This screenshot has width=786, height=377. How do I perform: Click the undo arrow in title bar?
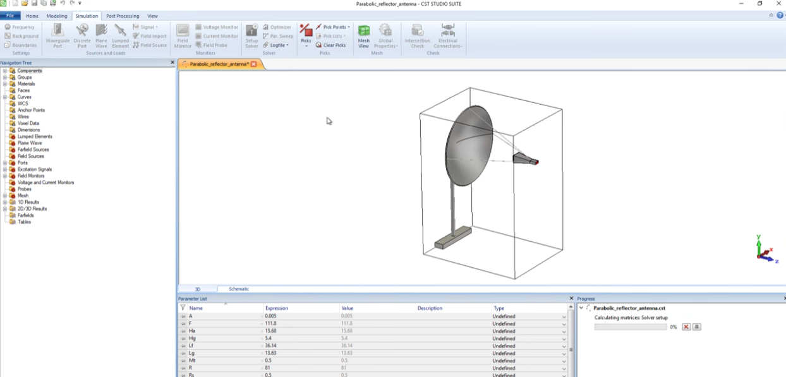(62, 3)
